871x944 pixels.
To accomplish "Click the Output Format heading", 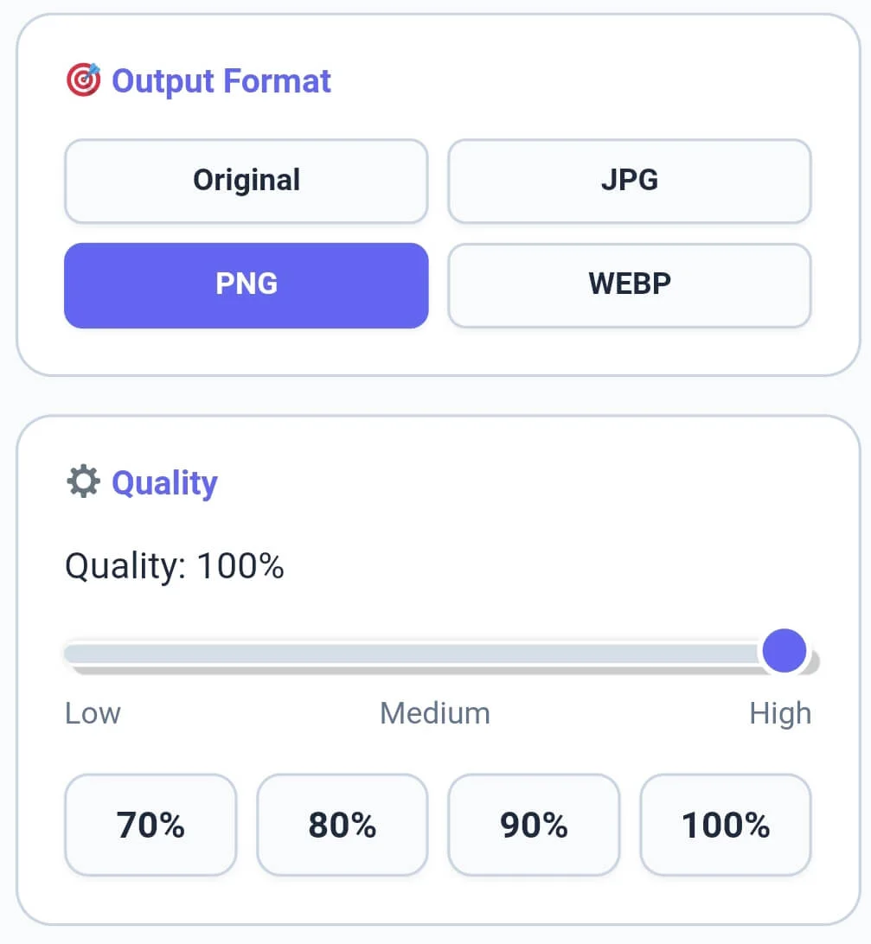I will click(x=221, y=80).
